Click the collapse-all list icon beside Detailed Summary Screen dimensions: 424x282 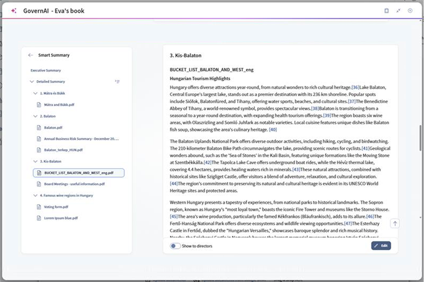(117, 81)
